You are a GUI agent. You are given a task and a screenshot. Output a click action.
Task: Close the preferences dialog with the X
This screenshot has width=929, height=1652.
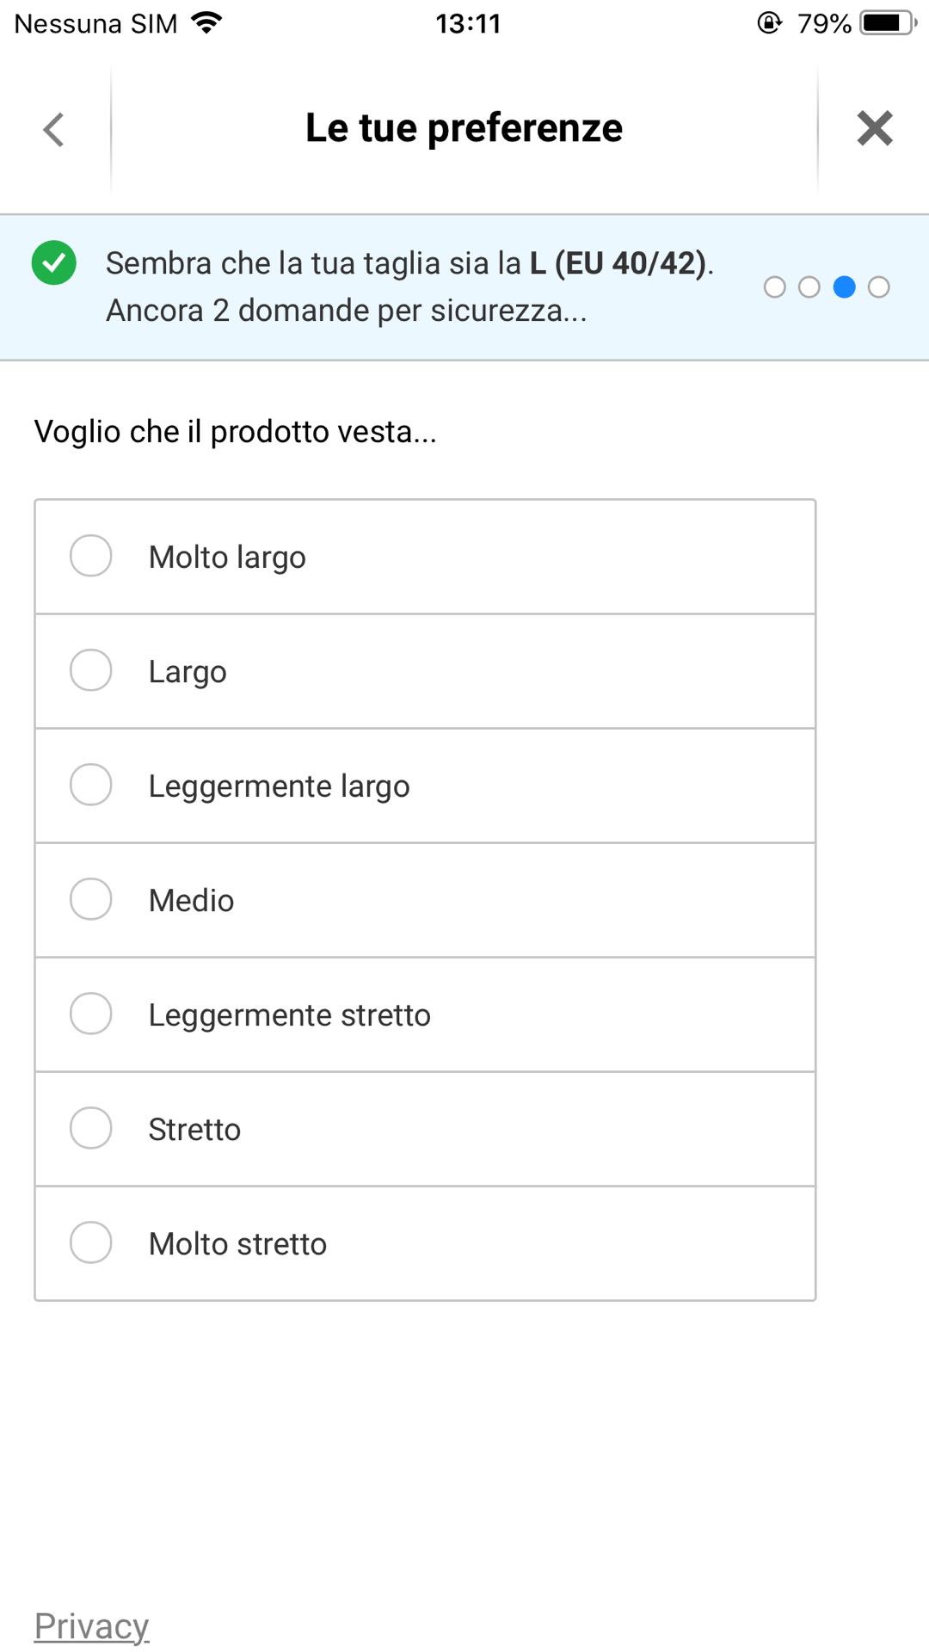click(874, 129)
